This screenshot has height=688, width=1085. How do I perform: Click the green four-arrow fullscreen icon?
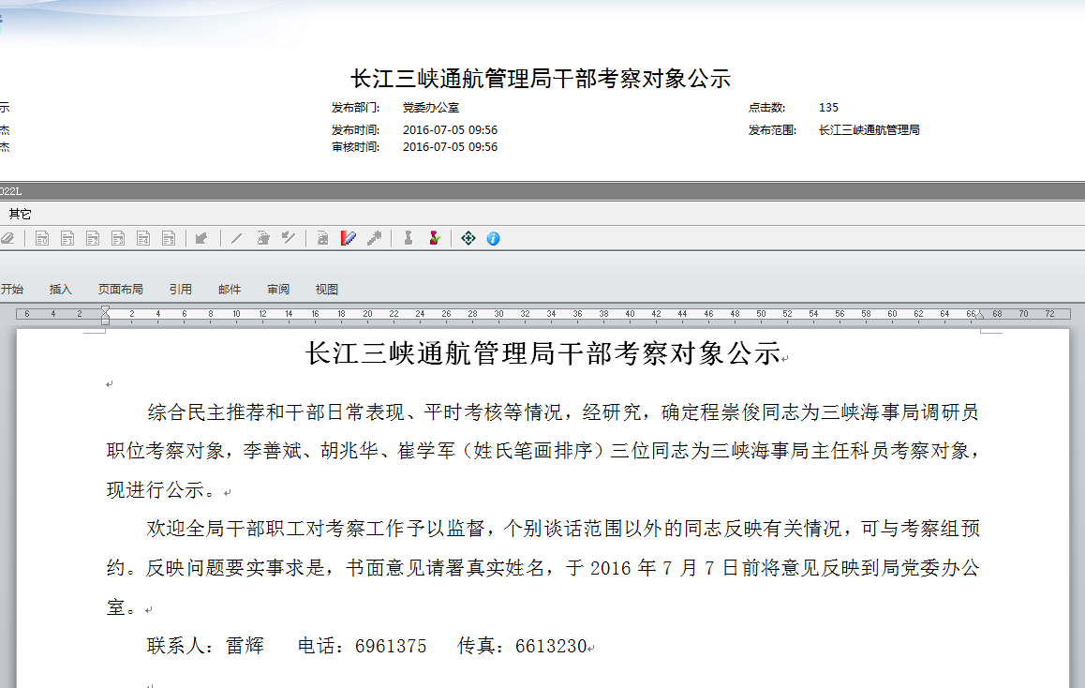click(x=468, y=239)
